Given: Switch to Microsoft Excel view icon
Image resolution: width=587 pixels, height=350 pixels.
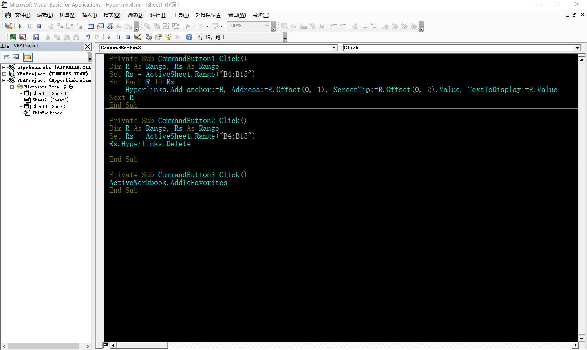Looking at the screenshot, I should 13,37.
